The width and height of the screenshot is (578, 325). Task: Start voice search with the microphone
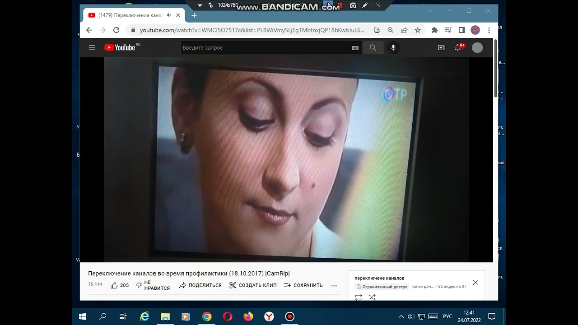(x=393, y=47)
